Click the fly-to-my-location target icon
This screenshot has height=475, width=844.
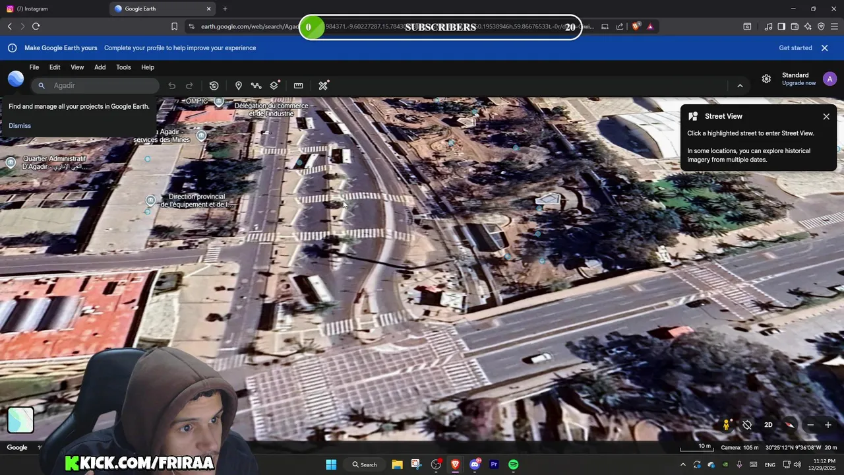(747, 426)
